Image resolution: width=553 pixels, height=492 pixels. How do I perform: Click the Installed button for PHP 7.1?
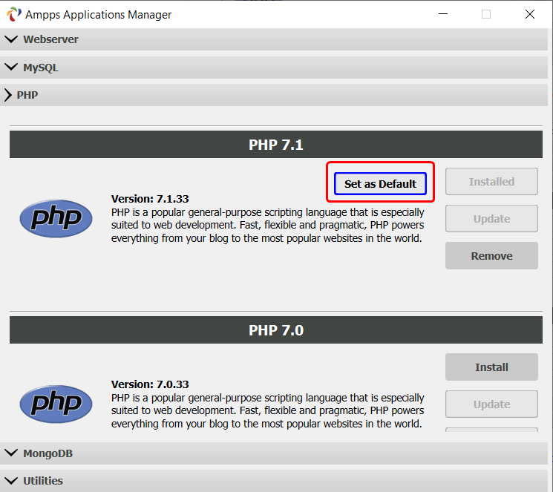coord(491,182)
